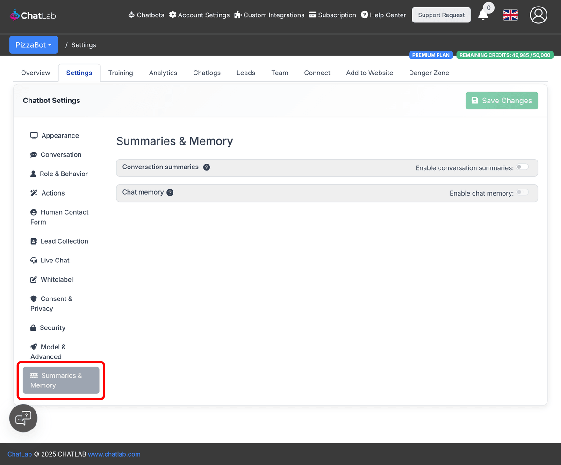Open the Danger Zone tab
This screenshot has width=561, height=465.
429,73
